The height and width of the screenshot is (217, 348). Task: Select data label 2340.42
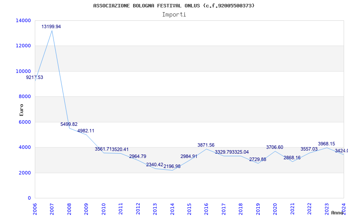point(155,165)
